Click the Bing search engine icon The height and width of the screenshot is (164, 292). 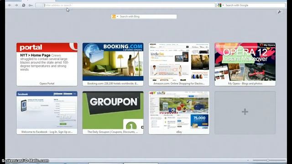coord(114,16)
